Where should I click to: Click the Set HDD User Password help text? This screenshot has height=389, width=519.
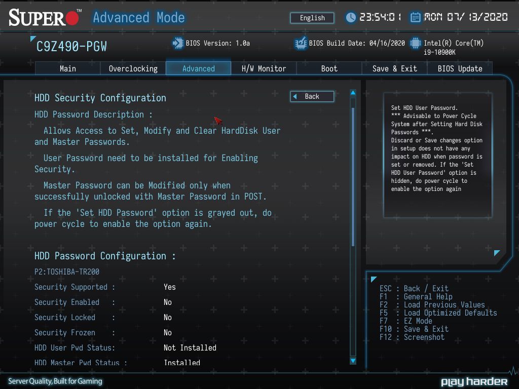(x=437, y=148)
